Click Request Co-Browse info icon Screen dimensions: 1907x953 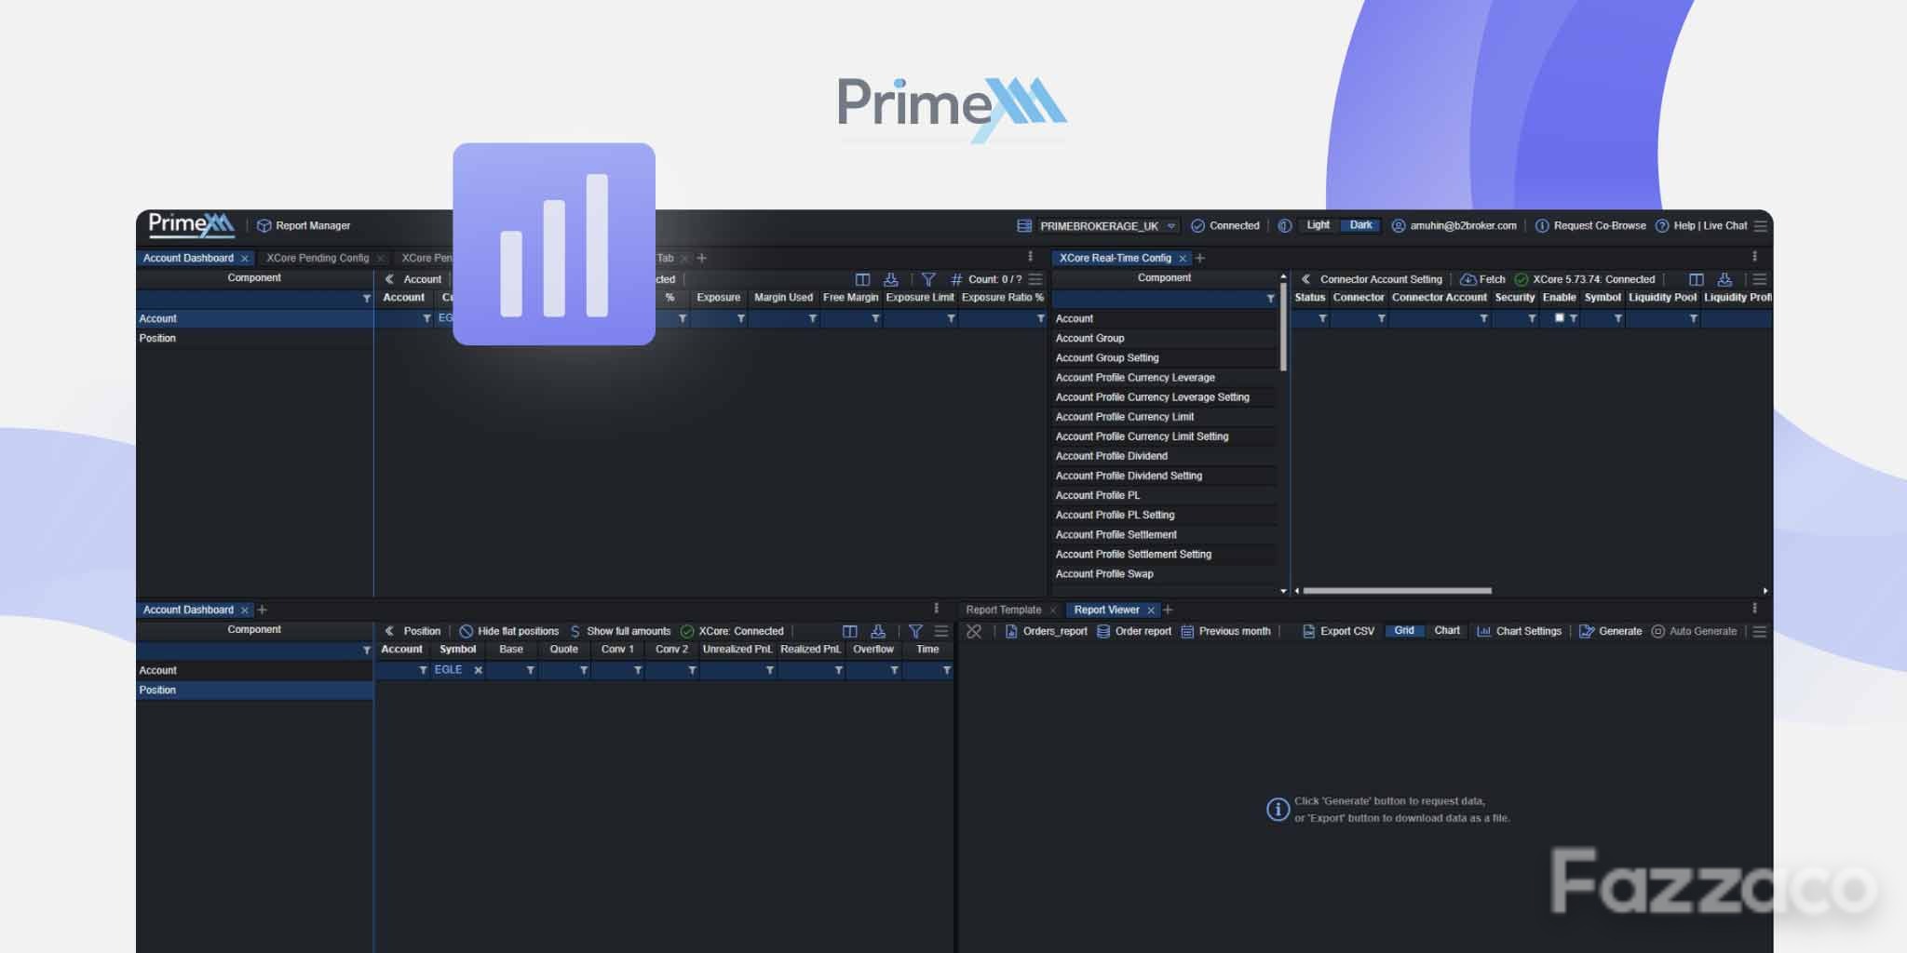pos(1542,226)
